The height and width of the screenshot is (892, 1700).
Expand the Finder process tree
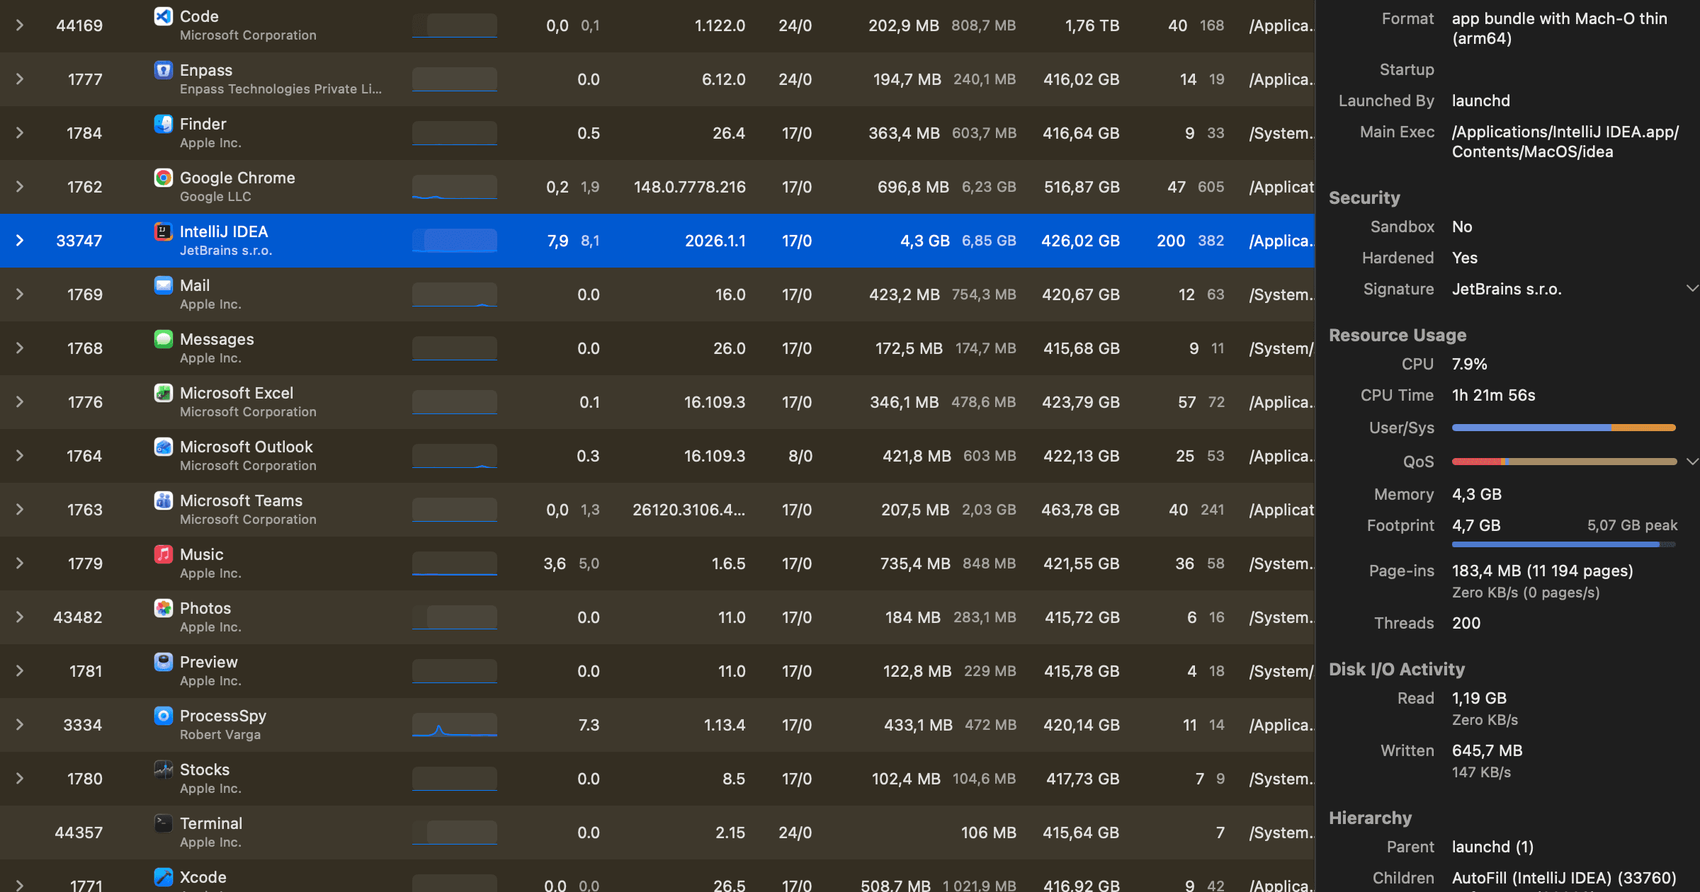click(x=20, y=133)
